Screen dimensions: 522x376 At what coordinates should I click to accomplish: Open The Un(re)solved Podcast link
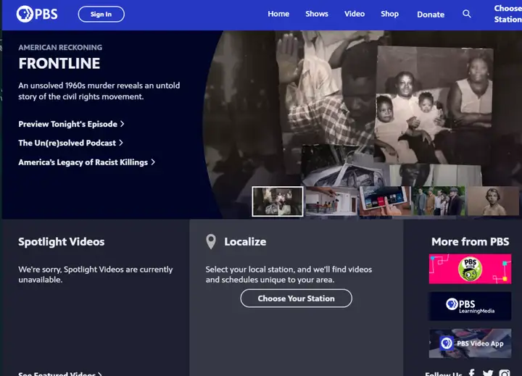click(70, 143)
